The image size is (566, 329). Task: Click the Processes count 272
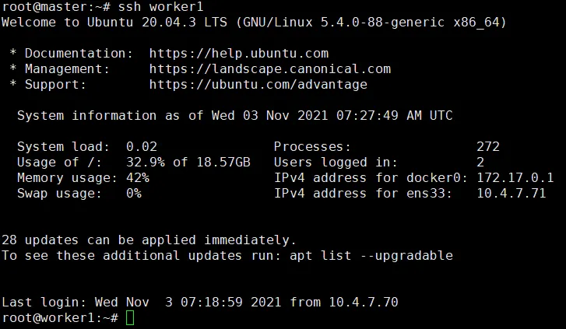click(x=488, y=147)
